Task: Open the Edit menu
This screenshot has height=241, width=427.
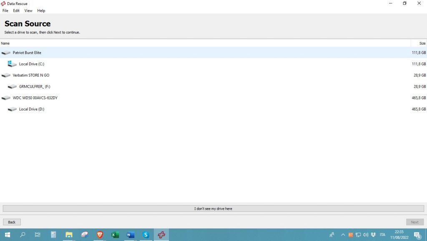Action: 16,10
